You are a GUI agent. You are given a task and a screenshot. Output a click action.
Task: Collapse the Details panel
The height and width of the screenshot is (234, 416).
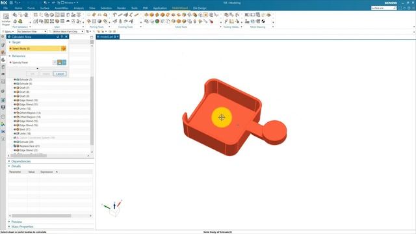click(x=9, y=166)
